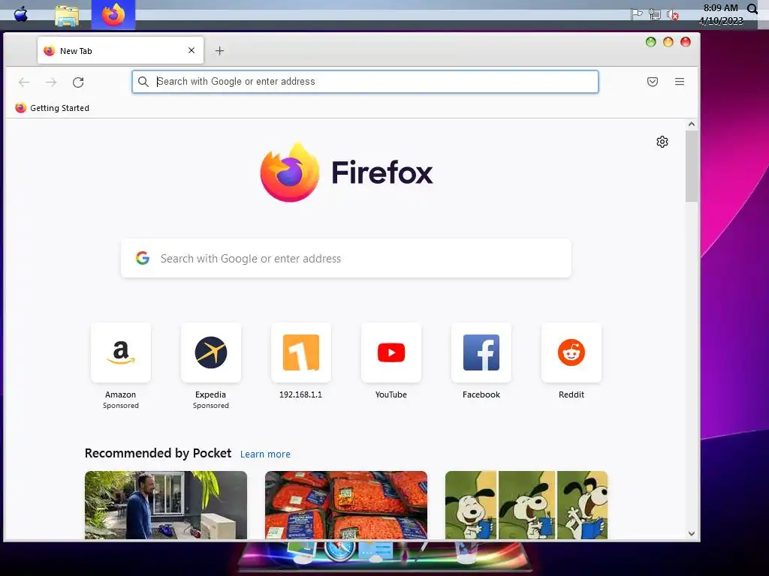769x576 pixels.
Task: Open new tab personalize gear settings
Action: 662,142
